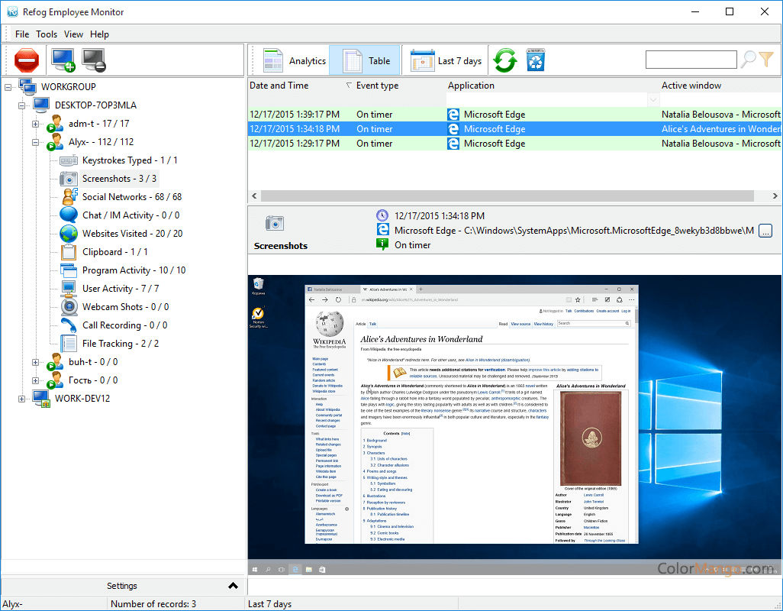
Task: Open the Tools menu
Action: pyautogui.click(x=47, y=34)
